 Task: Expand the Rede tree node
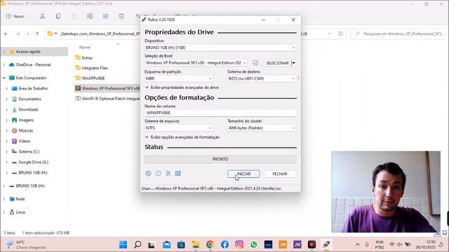coord(4,199)
